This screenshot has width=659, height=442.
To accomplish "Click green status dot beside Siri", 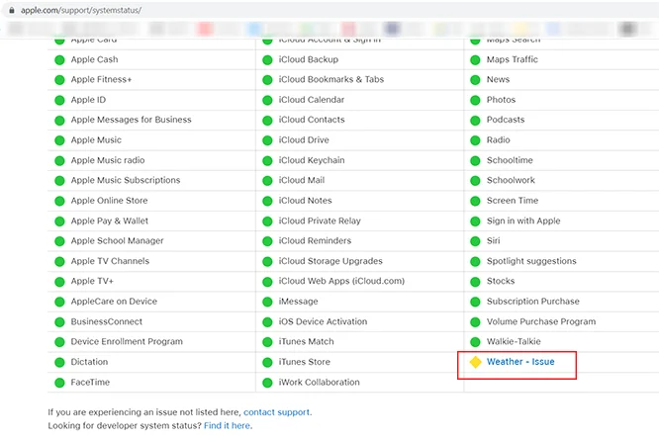I will click(475, 241).
